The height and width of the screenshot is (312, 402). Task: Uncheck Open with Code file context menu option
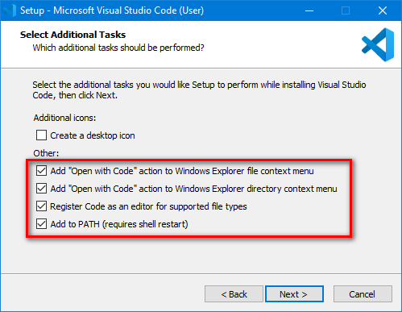click(41, 171)
